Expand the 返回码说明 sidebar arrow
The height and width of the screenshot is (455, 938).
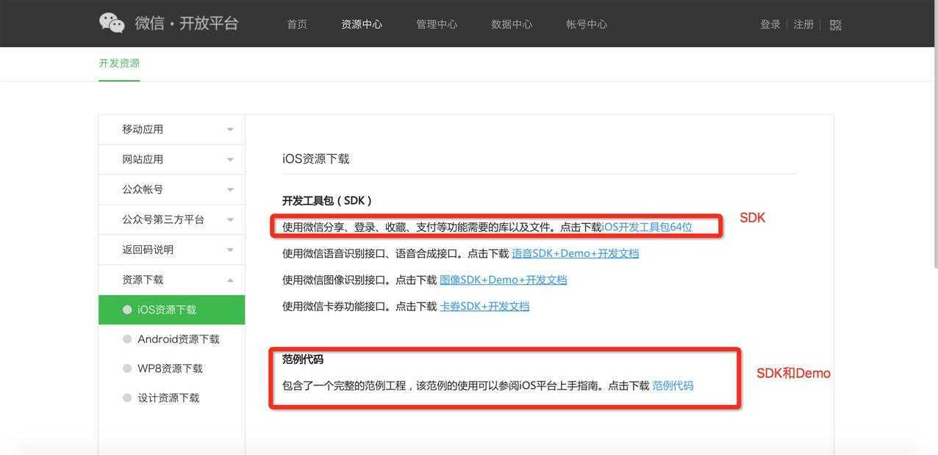pos(230,250)
